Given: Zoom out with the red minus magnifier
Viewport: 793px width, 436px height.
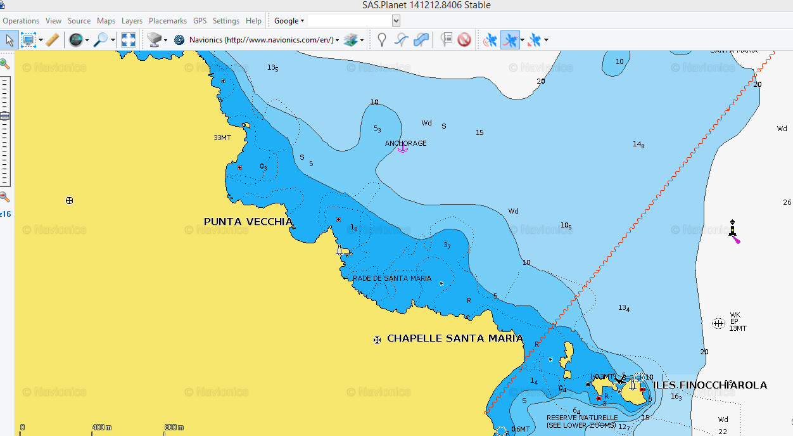Looking at the screenshot, I should (x=4, y=197).
